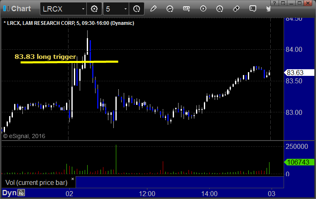This screenshot has width=316, height=199.
Task: Click the trade arrows icon
Action: (236, 9)
